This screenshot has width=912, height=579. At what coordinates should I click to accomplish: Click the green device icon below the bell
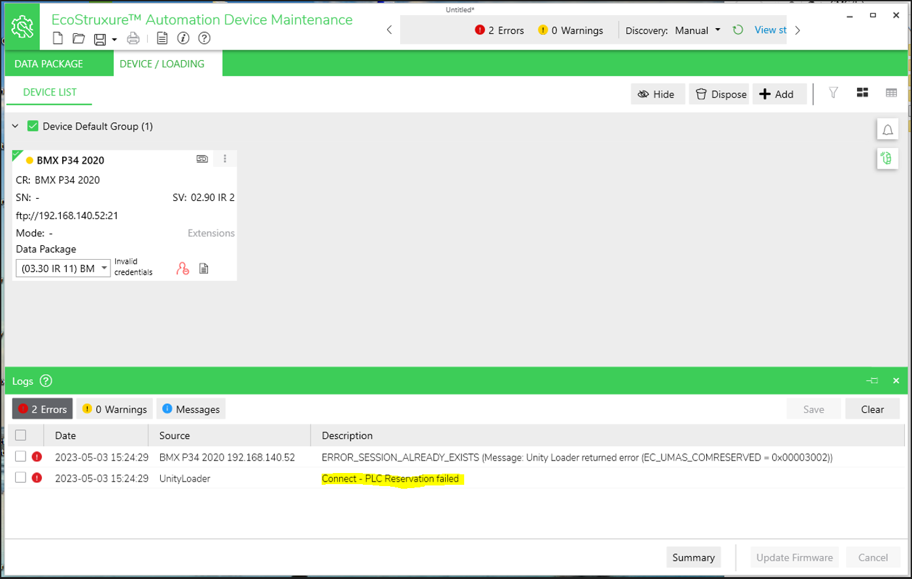[x=888, y=158]
